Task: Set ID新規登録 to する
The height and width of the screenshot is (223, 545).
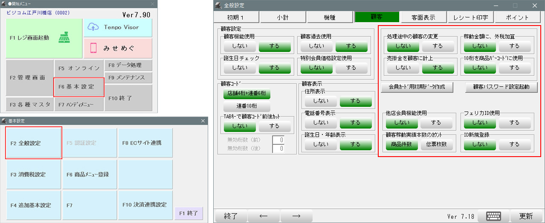Action: click(x=515, y=145)
